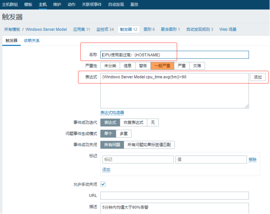The image size is (270, 214).
Task: Select 表达式 for 事件成功迭代
Action: [x=110, y=122]
